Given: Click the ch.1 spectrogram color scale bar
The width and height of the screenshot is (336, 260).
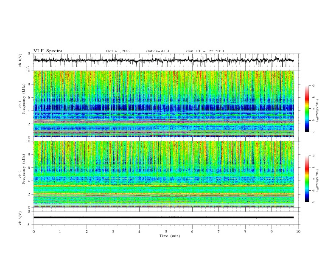Looking at the screenshot, I should pyautogui.click(x=307, y=108).
